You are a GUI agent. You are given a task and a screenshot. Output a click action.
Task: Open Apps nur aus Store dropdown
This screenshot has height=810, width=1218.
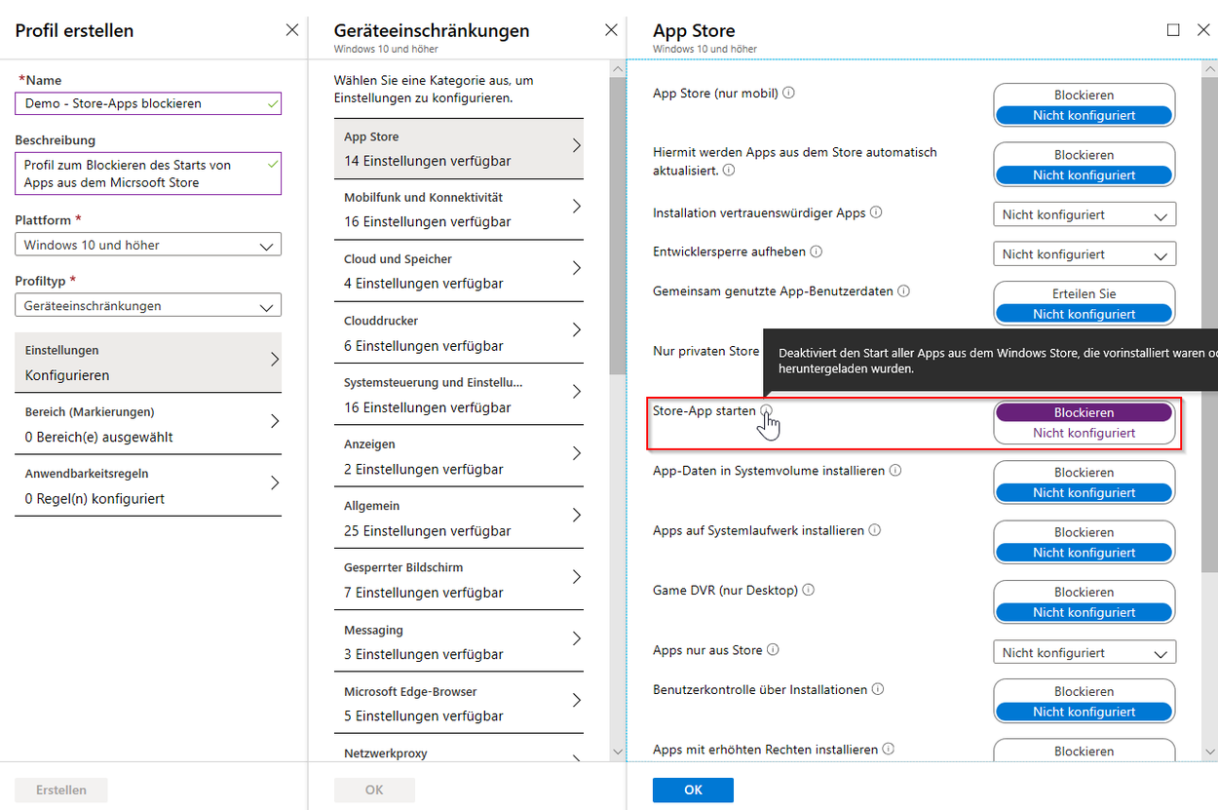(x=1085, y=652)
